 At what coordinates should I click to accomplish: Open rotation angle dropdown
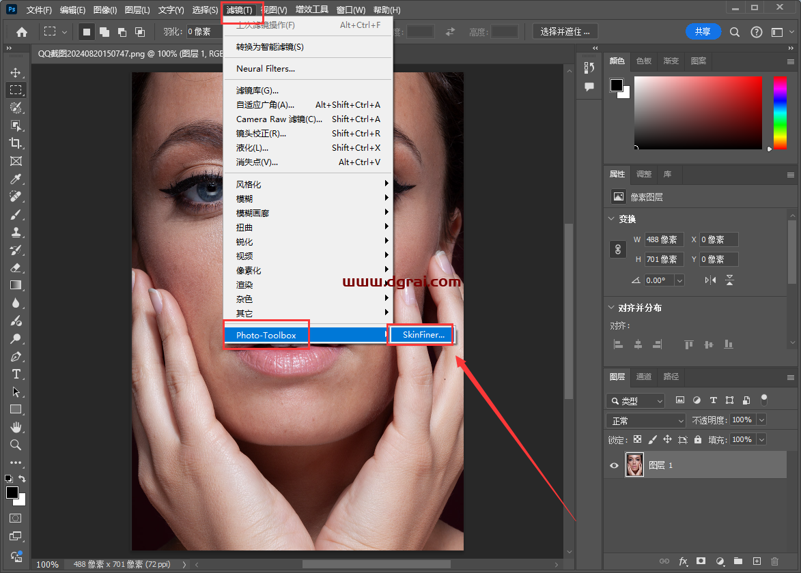pyautogui.click(x=679, y=280)
